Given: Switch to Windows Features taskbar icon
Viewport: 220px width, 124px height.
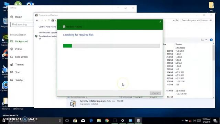Looking at the screenshot, I should click(138, 121).
